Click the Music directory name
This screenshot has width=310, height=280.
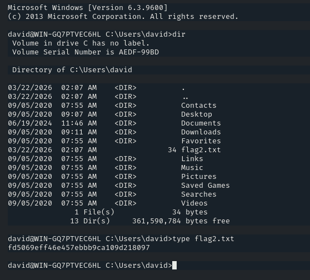point(192,168)
